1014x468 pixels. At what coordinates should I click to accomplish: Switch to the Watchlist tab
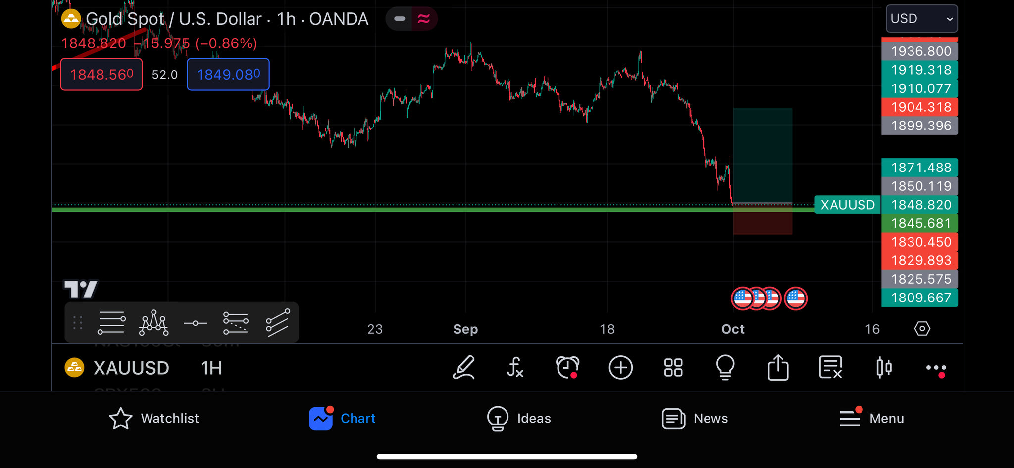(x=154, y=419)
